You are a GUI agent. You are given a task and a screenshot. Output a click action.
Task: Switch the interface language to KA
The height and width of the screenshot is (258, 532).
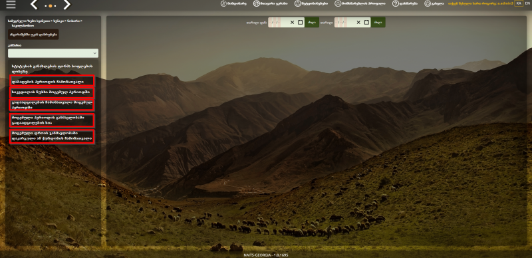point(519,3)
